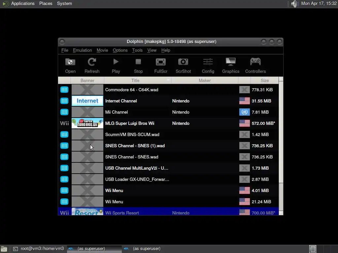This screenshot has width=338, height=253.
Task: Open the Applications menu
Action: coord(23,3)
